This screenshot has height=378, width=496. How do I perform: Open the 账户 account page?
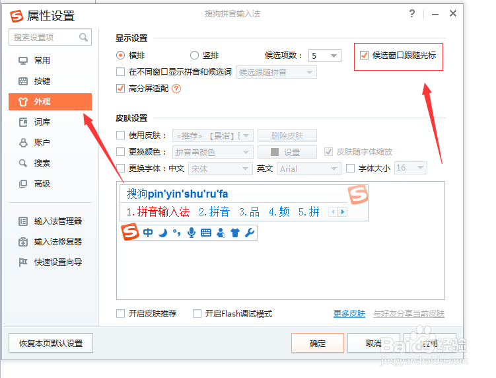50,143
